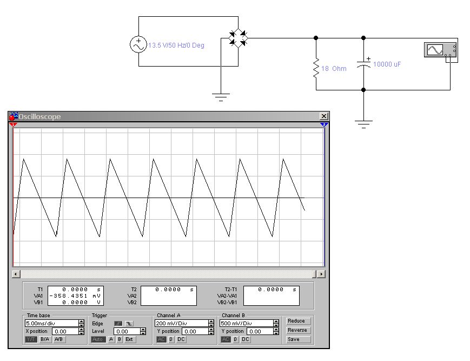The width and height of the screenshot is (470, 361).
Task: Click the time base X position spinner
Action: click(82, 331)
